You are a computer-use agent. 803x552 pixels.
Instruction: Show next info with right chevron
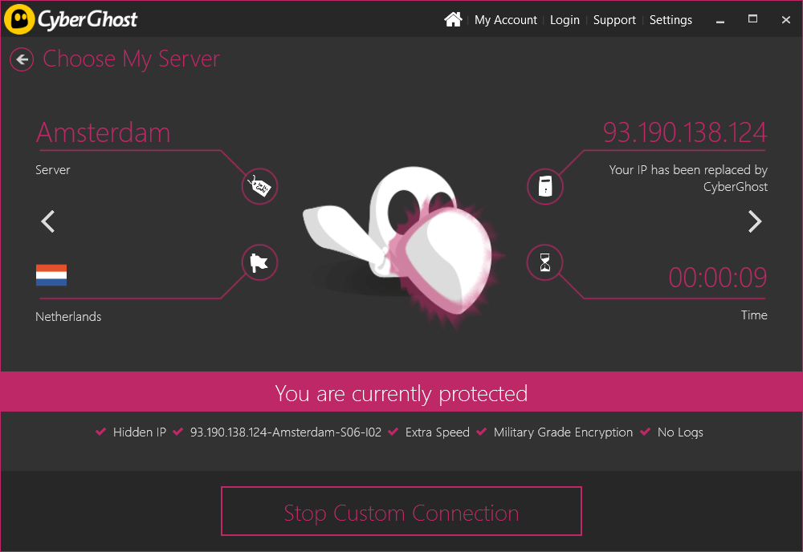755,221
